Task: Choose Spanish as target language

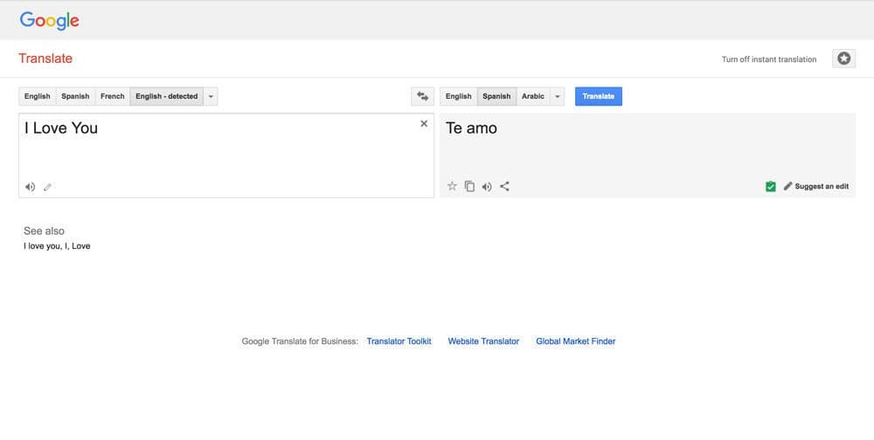Action: click(x=496, y=96)
